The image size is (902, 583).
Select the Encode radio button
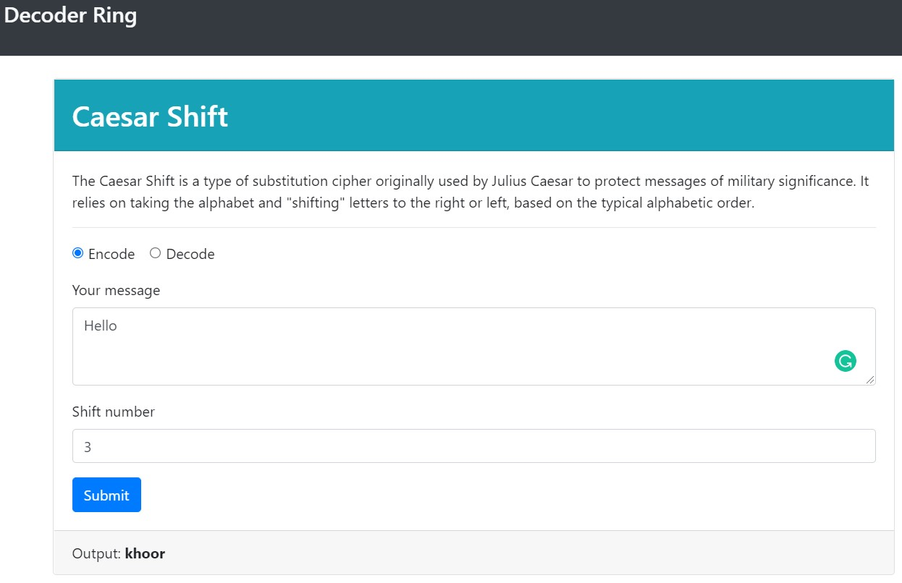tap(78, 253)
